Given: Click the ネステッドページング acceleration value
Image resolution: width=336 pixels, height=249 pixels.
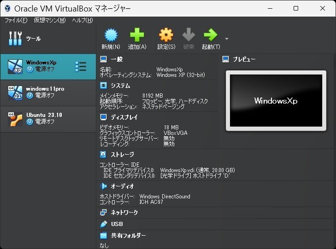Looking at the screenshot, I should pos(163,106).
